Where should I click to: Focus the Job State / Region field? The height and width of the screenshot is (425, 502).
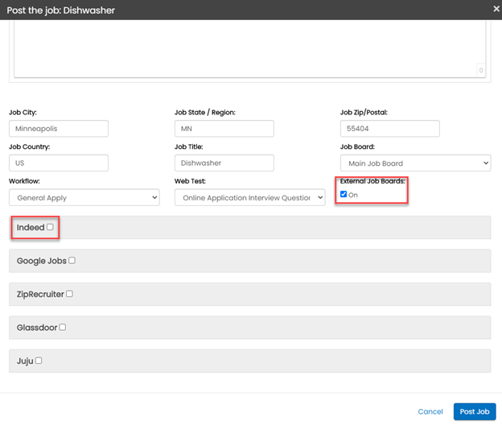(224, 129)
